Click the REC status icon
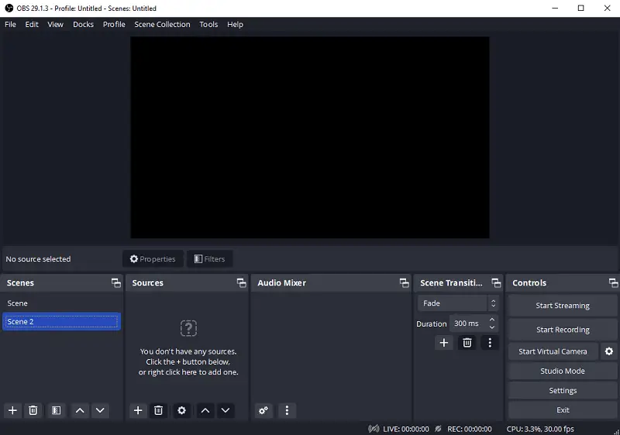This screenshot has width=620, height=435. click(438, 429)
